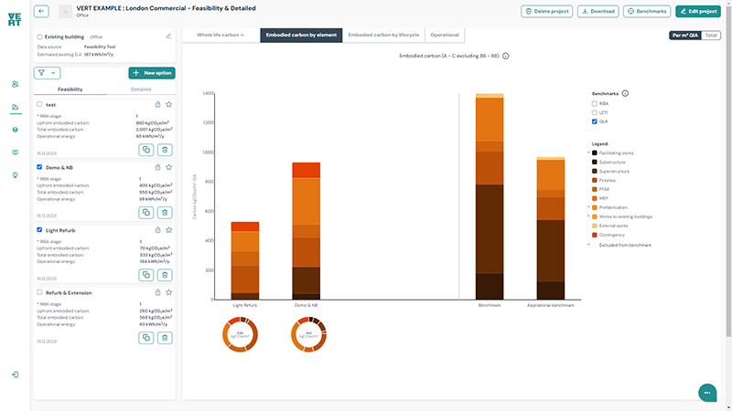The height and width of the screenshot is (411, 732).
Task: Click Contingency legend swatch
Action: coord(594,235)
